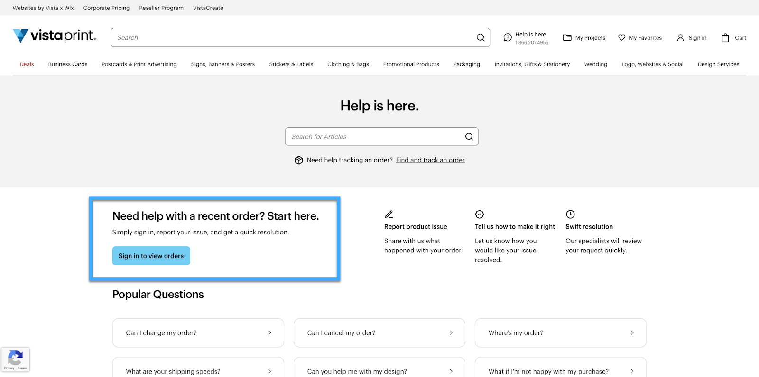The image size is (759, 377).
Task: Open the Clothing & Bags menu
Action: [348, 64]
